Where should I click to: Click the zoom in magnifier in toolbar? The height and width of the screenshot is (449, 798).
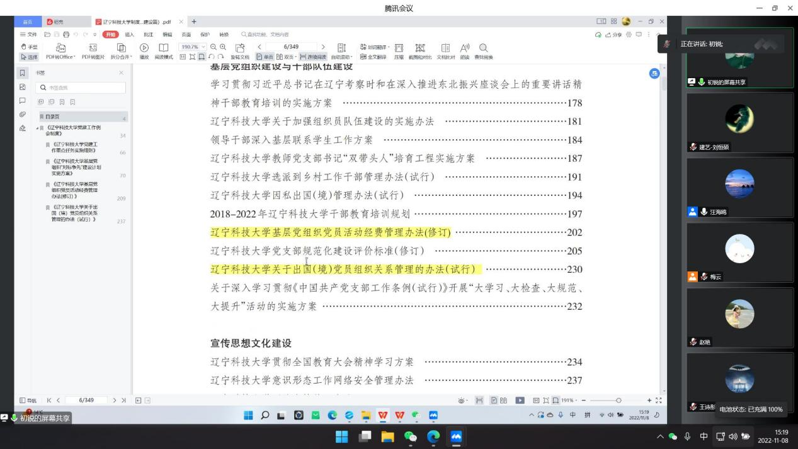click(222, 47)
